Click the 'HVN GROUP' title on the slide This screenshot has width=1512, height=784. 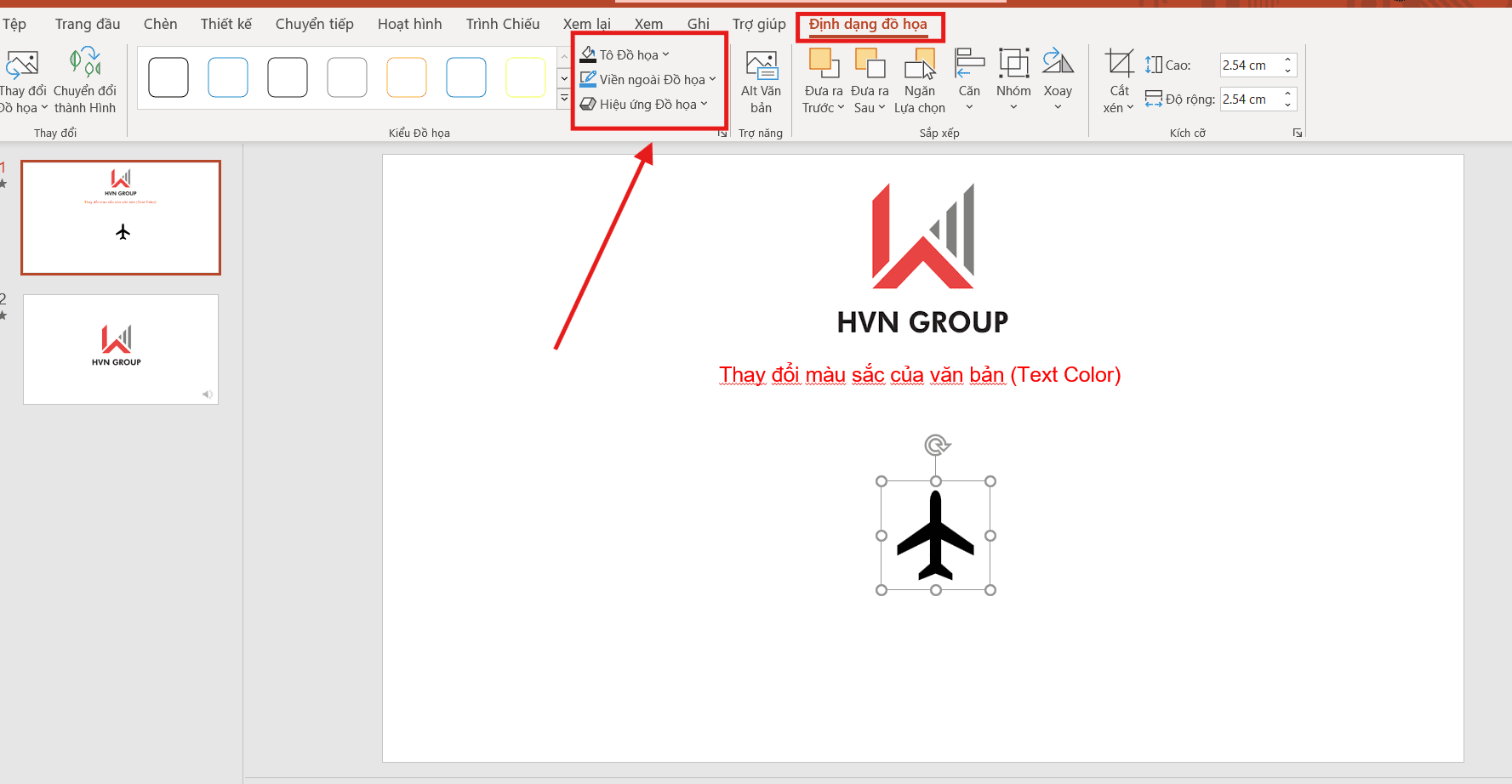coord(922,322)
